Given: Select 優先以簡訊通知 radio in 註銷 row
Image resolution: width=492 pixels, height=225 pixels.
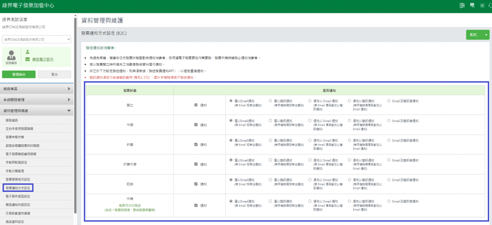Looking at the screenshot, I should (x=350, y=180).
